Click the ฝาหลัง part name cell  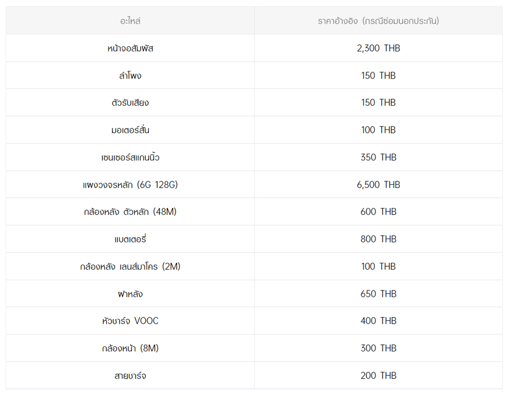click(130, 294)
